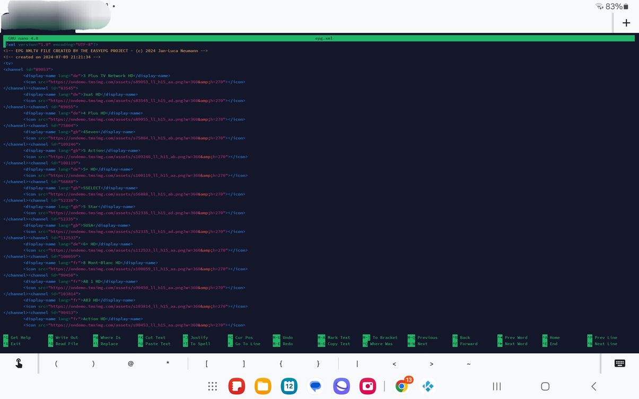Insert the greater-than symbol key
The image size is (639, 399).
(x=432, y=364)
